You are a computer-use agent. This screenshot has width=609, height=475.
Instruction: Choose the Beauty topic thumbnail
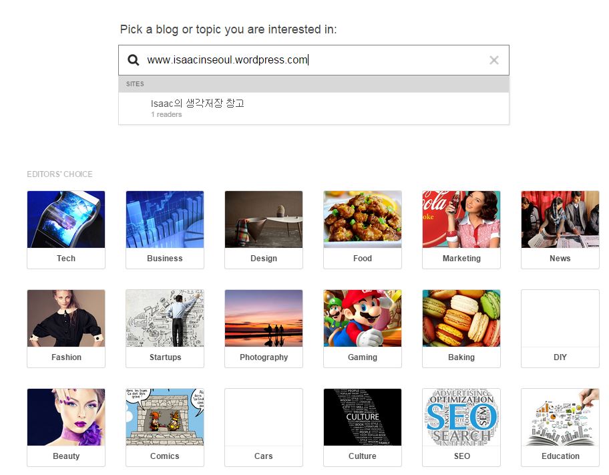point(66,418)
